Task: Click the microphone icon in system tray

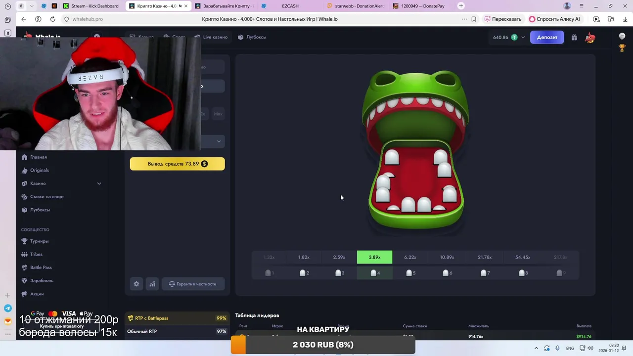Action: pyautogui.click(x=557, y=348)
